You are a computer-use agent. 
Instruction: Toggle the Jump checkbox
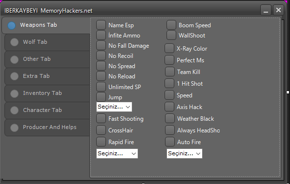[x=101, y=97]
